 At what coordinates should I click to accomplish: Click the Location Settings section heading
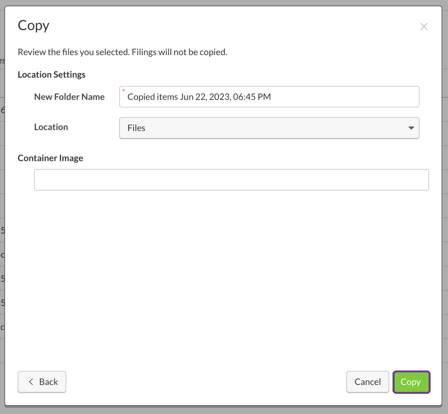coord(51,74)
